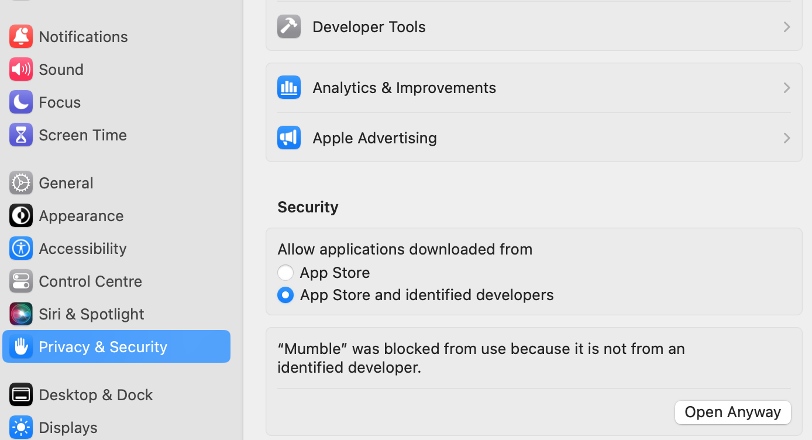Choose App Store and identified developers option

point(285,294)
